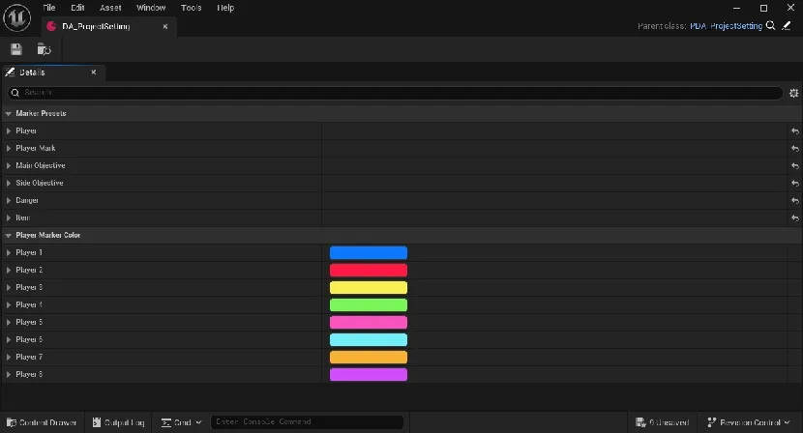This screenshot has height=433, width=803.
Task: Open the yellow Player 3 color swatch
Action: (x=369, y=288)
